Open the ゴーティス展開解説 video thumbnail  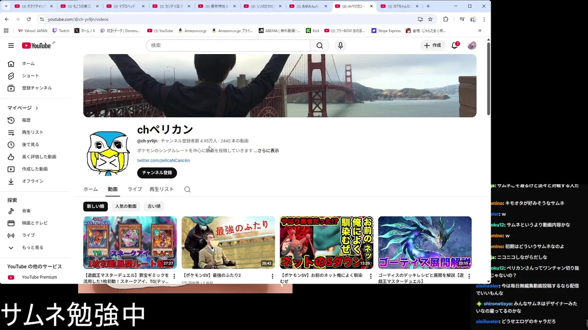tap(425, 242)
